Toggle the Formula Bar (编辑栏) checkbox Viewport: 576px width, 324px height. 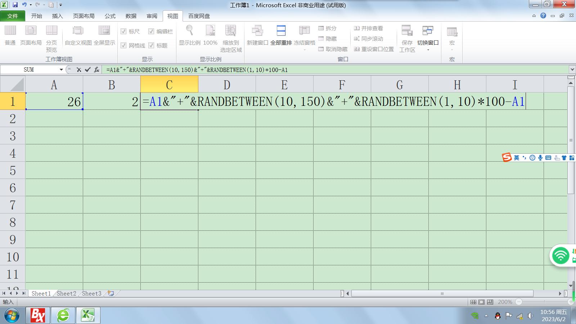(151, 31)
